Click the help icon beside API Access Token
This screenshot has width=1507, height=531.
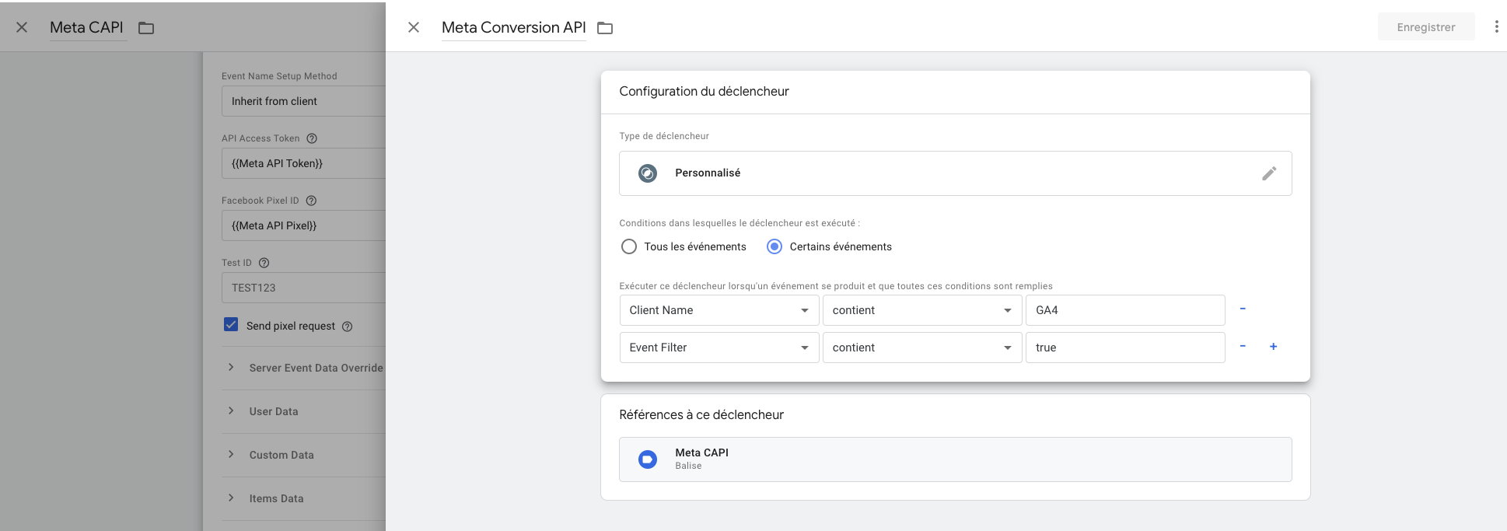pos(312,138)
